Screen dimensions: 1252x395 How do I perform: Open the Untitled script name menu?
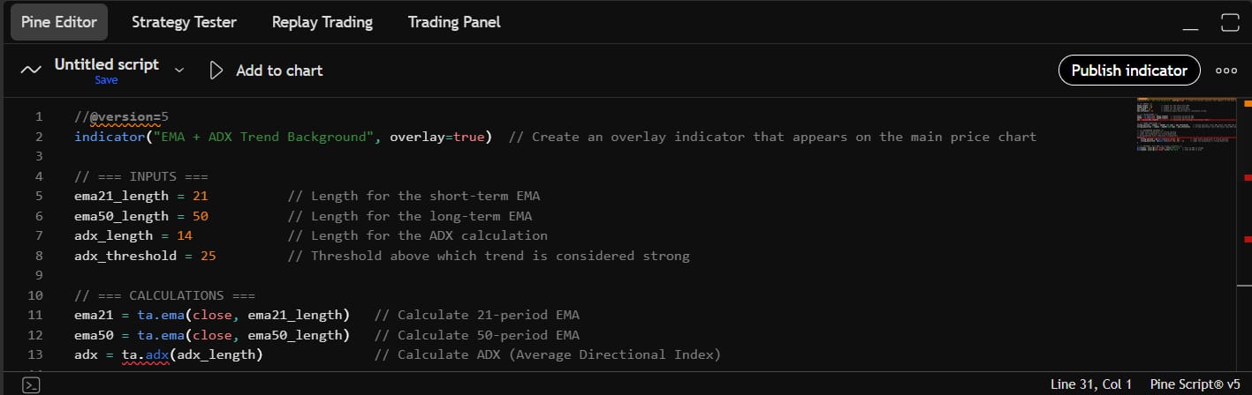click(x=106, y=64)
